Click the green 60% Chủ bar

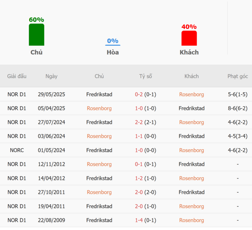coord(36,35)
